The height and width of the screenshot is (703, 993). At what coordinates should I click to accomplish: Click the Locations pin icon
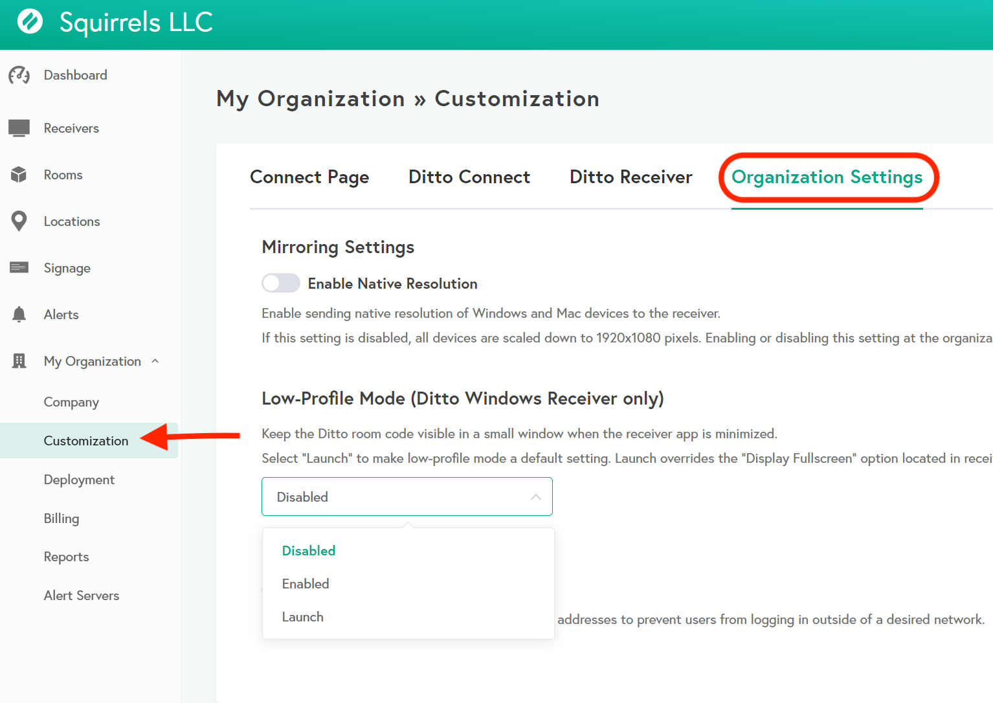click(x=19, y=221)
